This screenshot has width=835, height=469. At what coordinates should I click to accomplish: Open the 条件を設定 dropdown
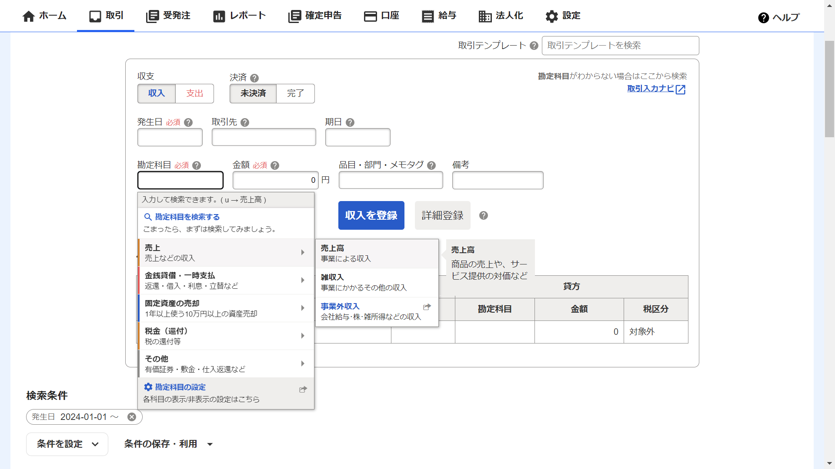click(x=67, y=444)
